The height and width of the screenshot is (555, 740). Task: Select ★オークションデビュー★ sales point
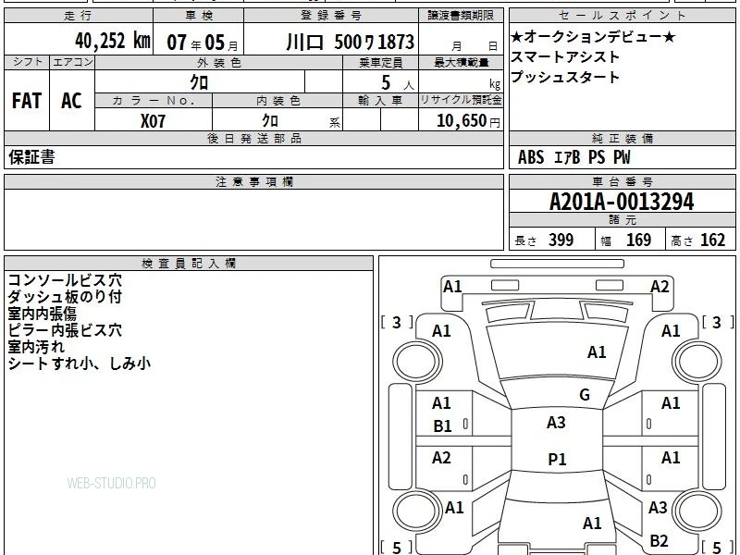point(593,36)
